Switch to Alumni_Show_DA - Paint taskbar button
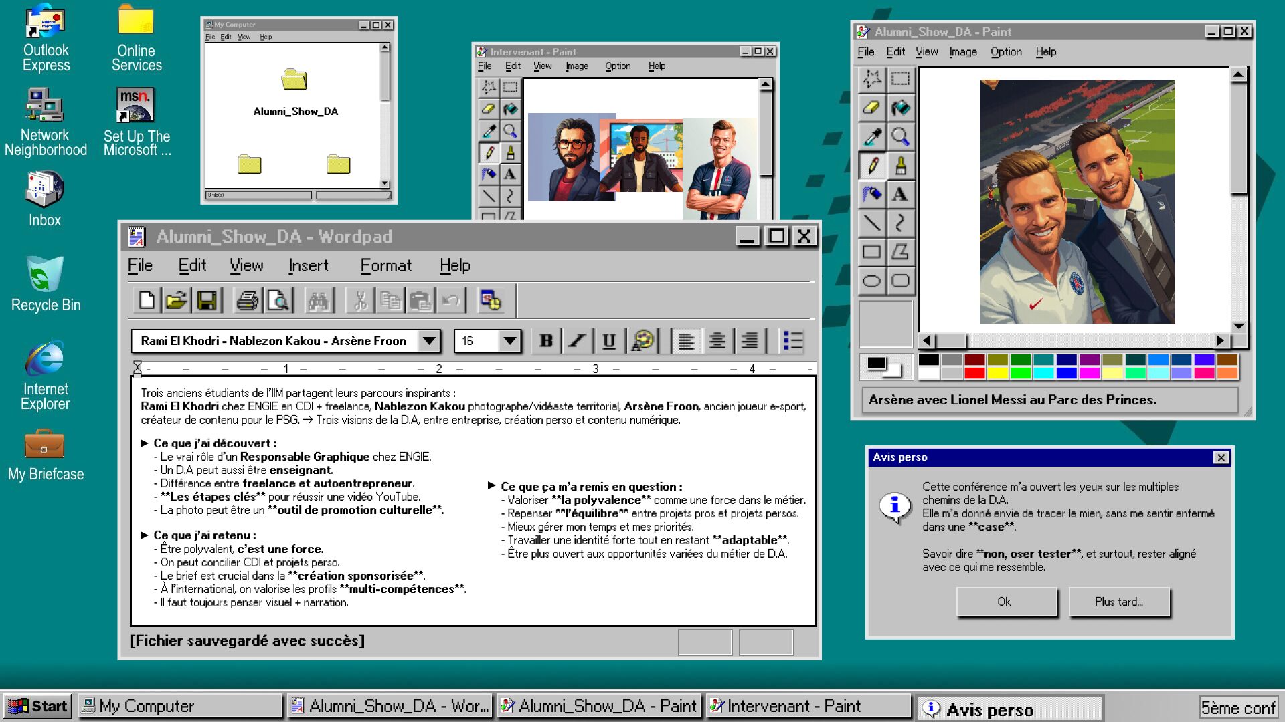The image size is (1285, 722). pyautogui.click(x=599, y=706)
